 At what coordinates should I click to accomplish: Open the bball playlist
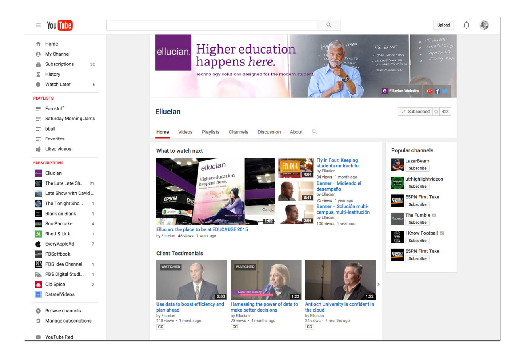tap(50, 129)
